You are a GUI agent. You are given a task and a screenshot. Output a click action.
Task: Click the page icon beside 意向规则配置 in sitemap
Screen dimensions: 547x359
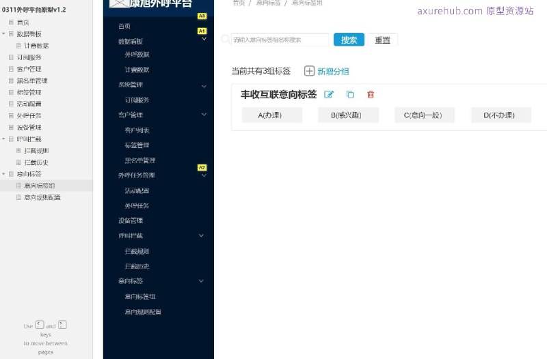tap(18, 197)
